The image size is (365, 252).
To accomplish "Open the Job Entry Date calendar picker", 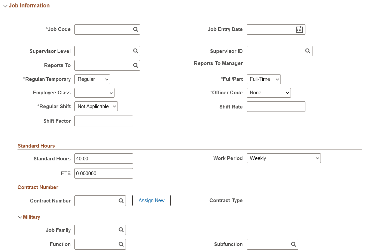I will [299, 29].
